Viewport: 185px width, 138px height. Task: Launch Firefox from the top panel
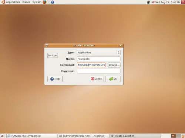[44, 2]
